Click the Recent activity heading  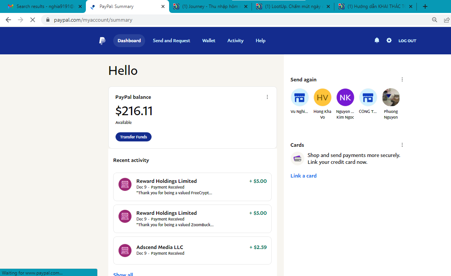click(131, 160)
